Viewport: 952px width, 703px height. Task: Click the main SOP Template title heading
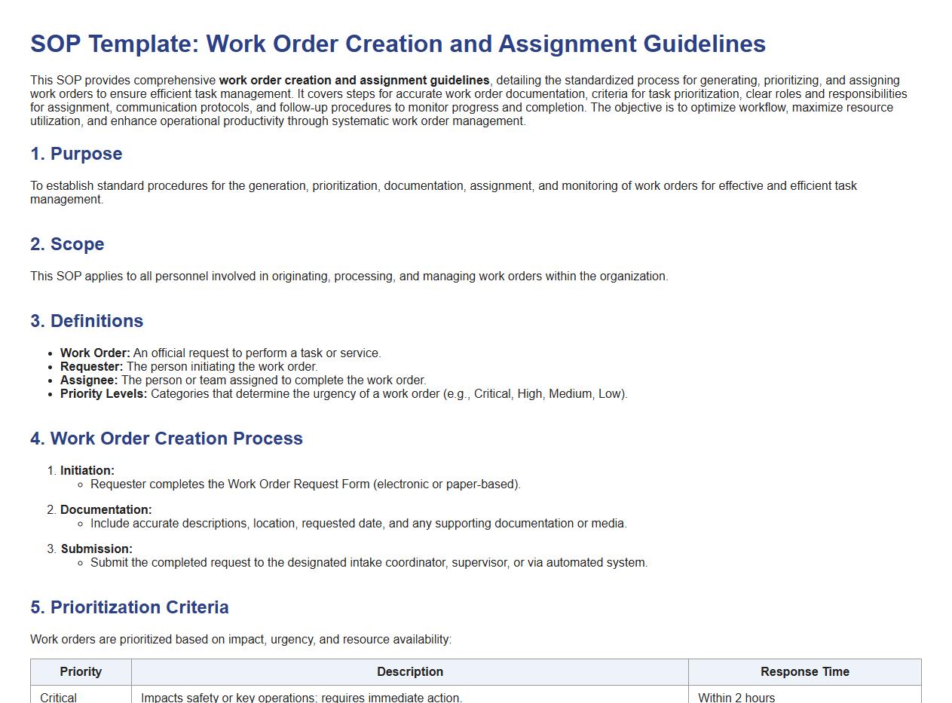[x=398, y=44]
